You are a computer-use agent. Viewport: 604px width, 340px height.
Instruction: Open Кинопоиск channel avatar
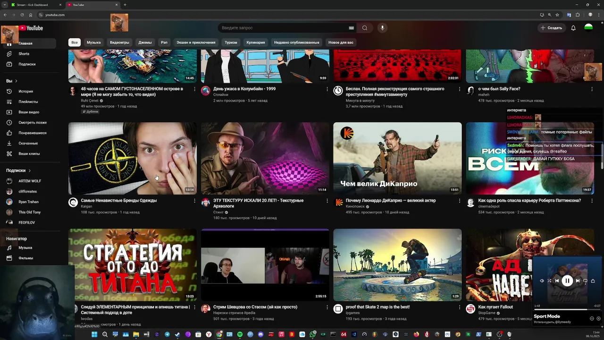click(338, 203)
